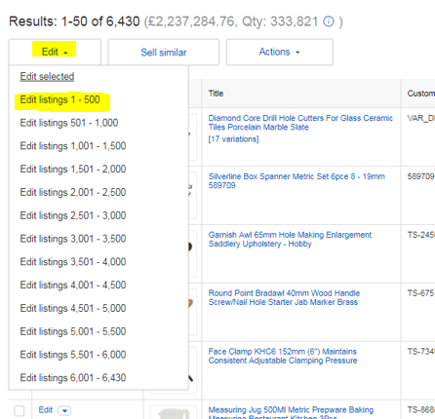Select Edit listings 3,501 - 4,000
Screen dimensions: 435x419
(73, 262)
